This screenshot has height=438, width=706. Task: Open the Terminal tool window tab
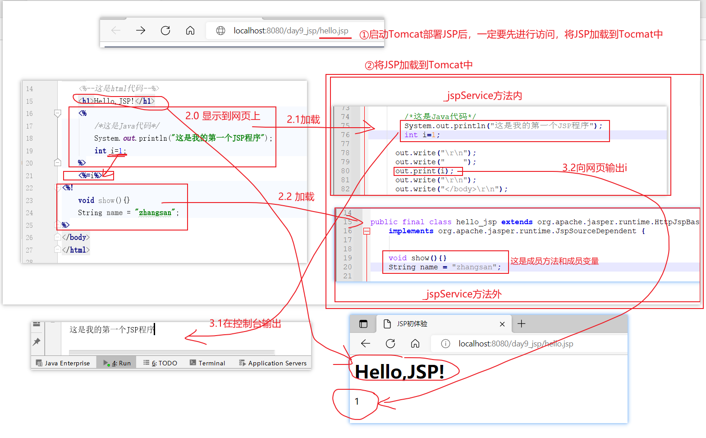(x=207, y=363)
